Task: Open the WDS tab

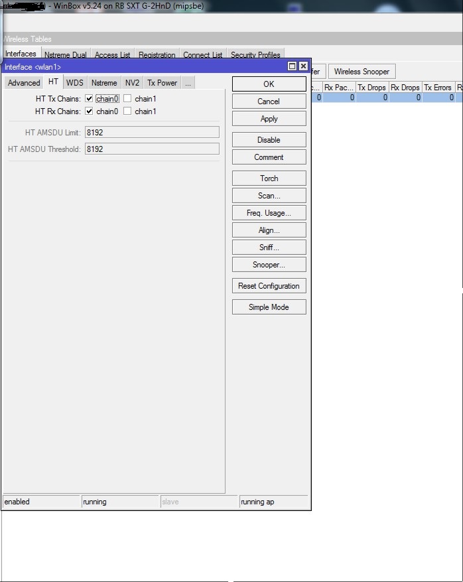Action: click(75, 83)
